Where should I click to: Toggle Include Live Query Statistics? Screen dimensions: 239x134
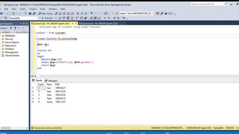pos(81,18)
